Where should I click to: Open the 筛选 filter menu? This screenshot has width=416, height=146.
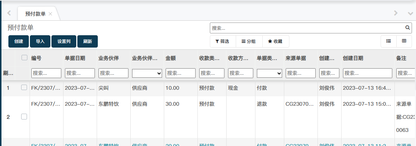(223, 41)
